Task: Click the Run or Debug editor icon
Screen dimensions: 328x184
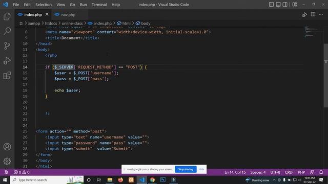Action: pos(304,14)
